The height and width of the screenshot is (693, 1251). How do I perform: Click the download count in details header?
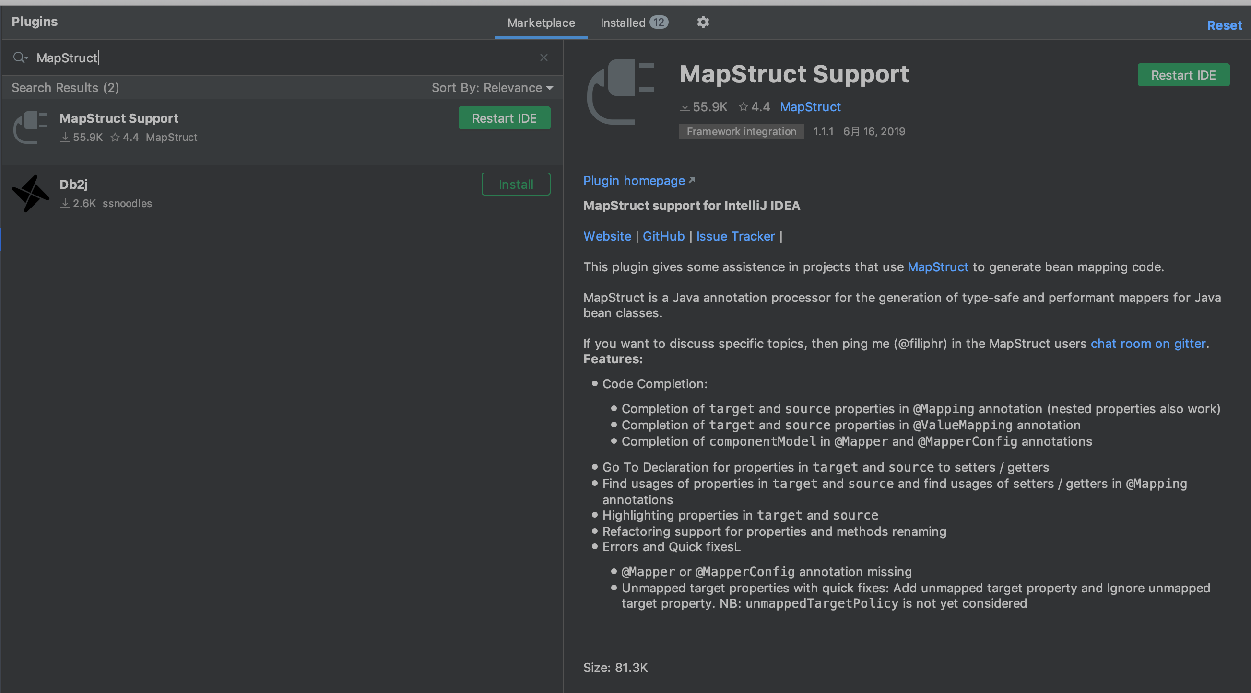click(704, 107)
